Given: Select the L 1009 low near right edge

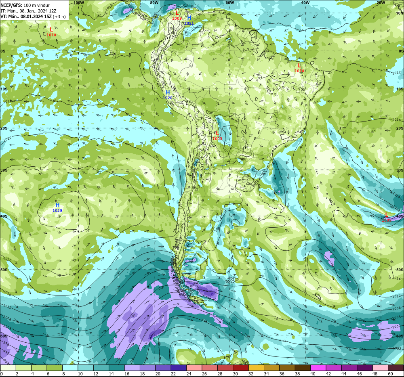Looking at the screenshot, I should (x=386, y=218).
